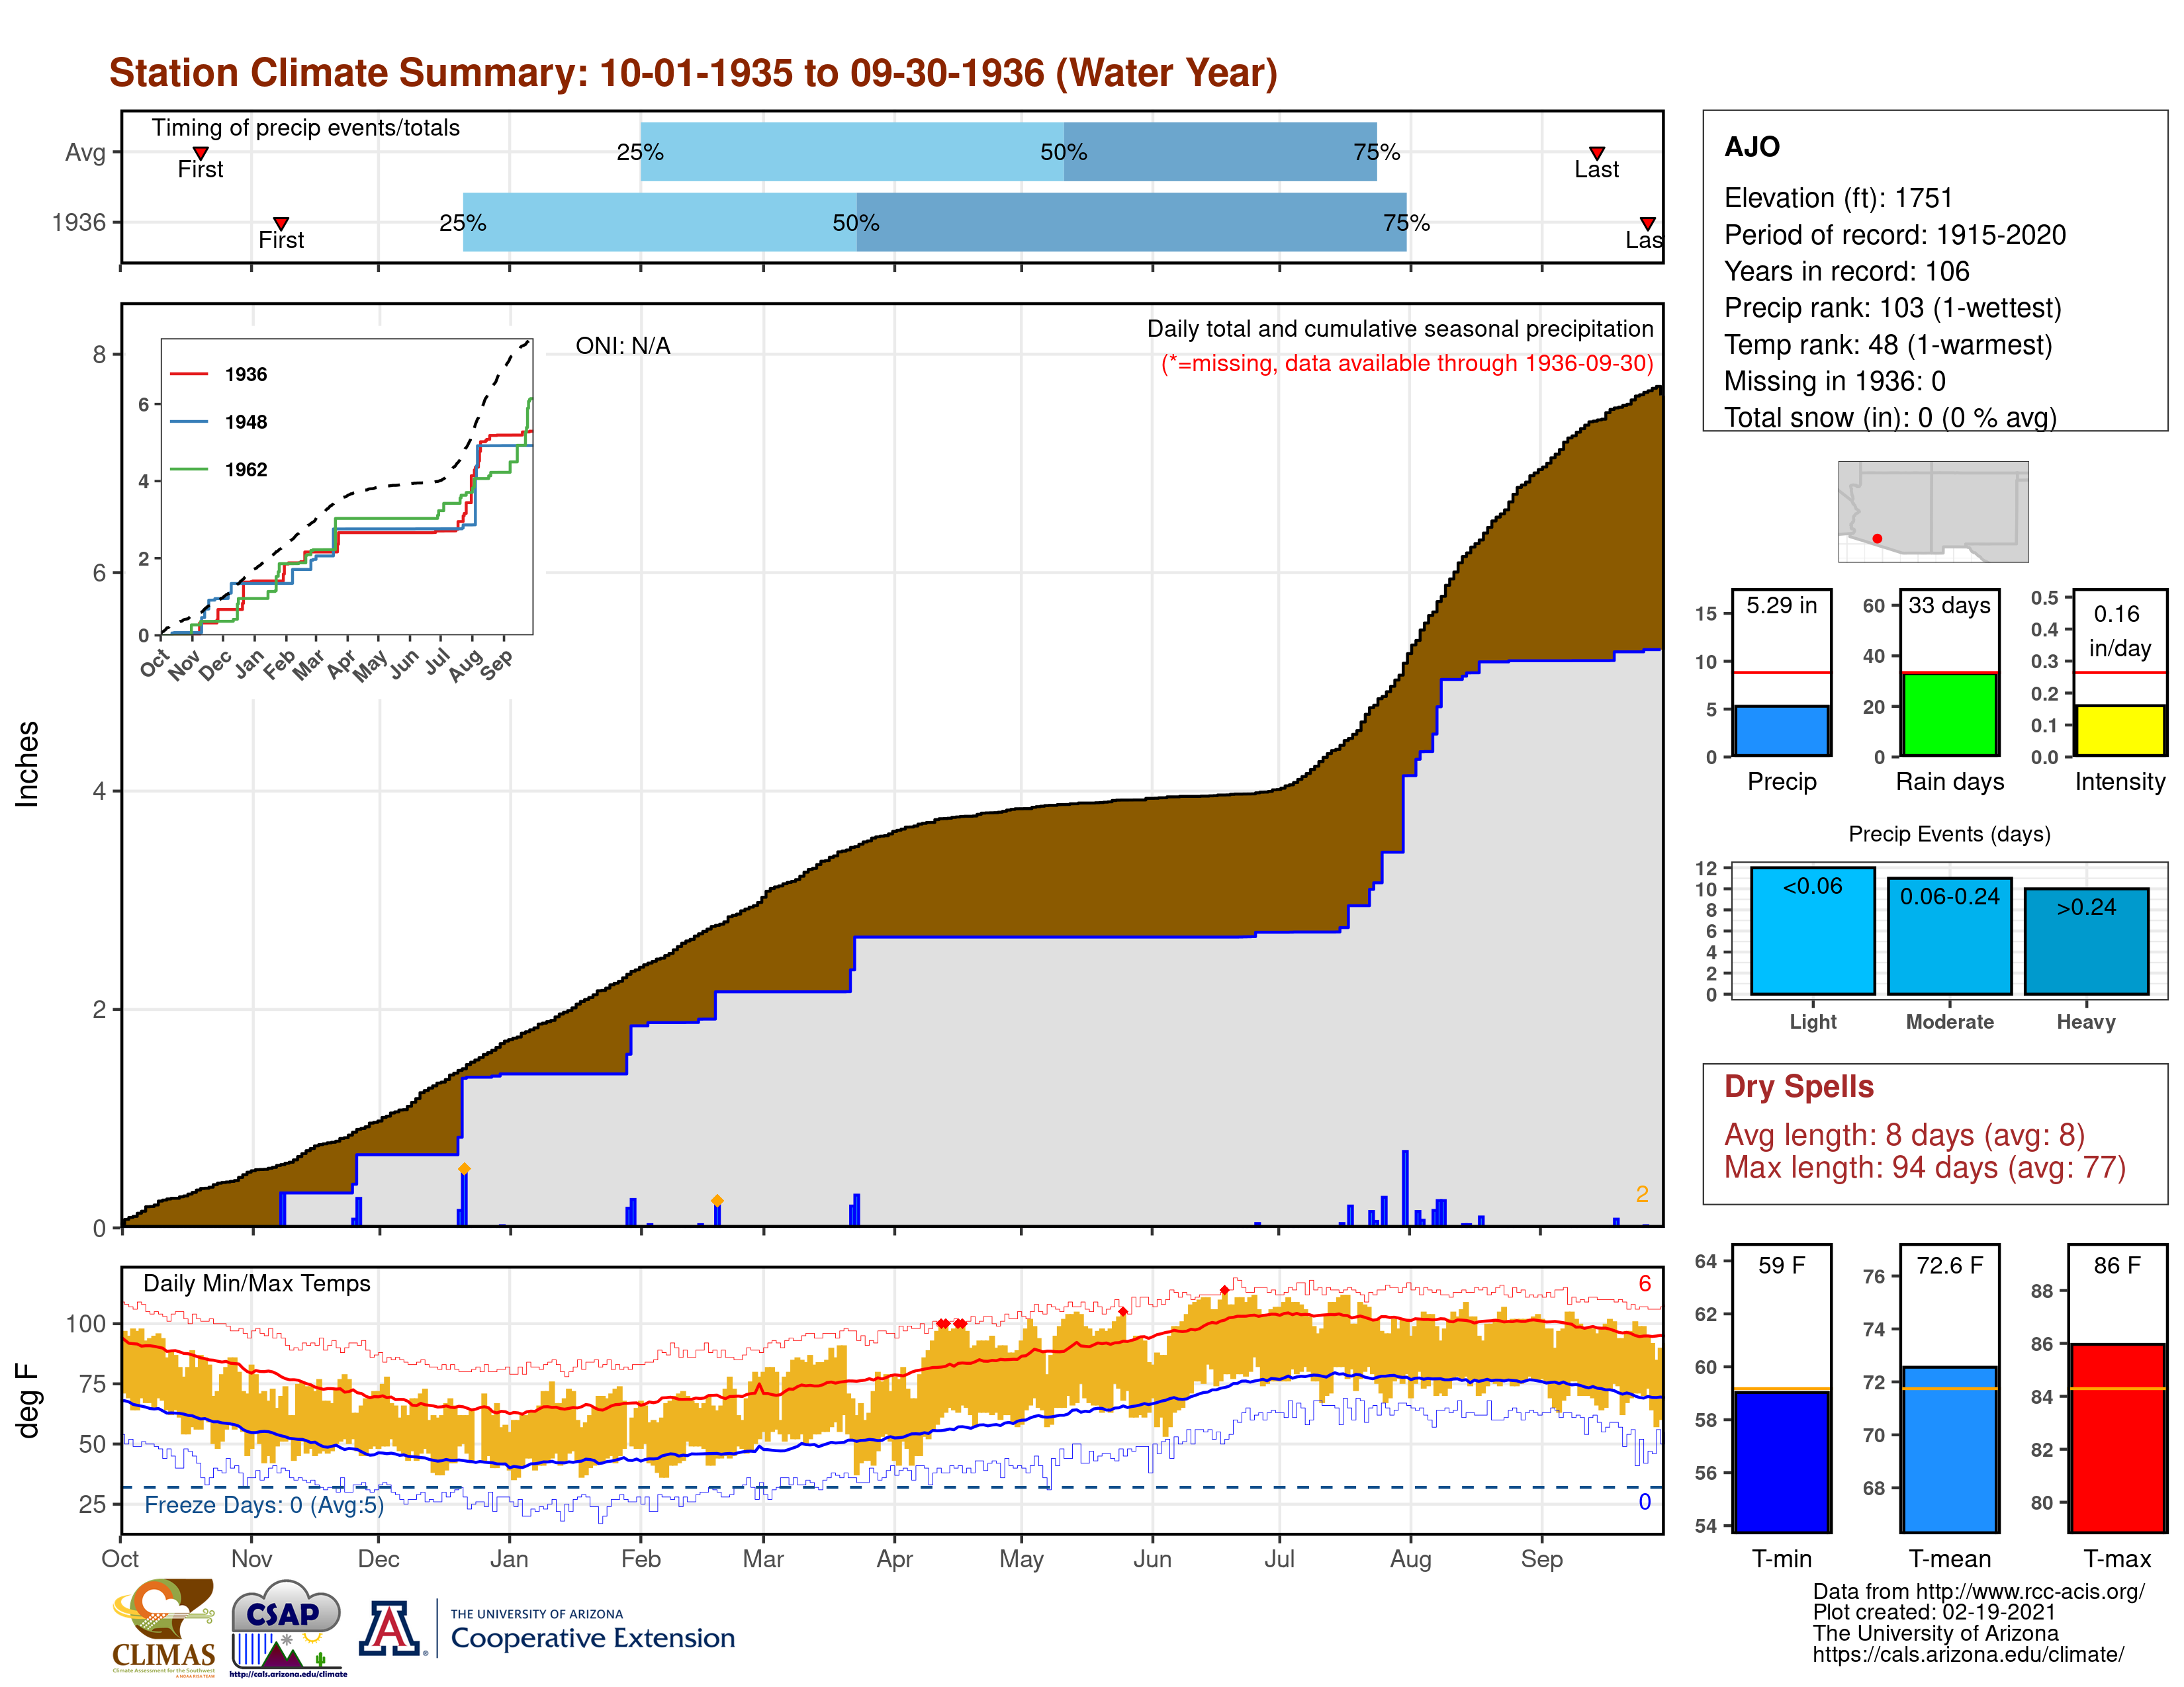Screen dimensions: 2184x1687
Task: Click the 1936 75% timing label
Action: tap(1406, 223)
